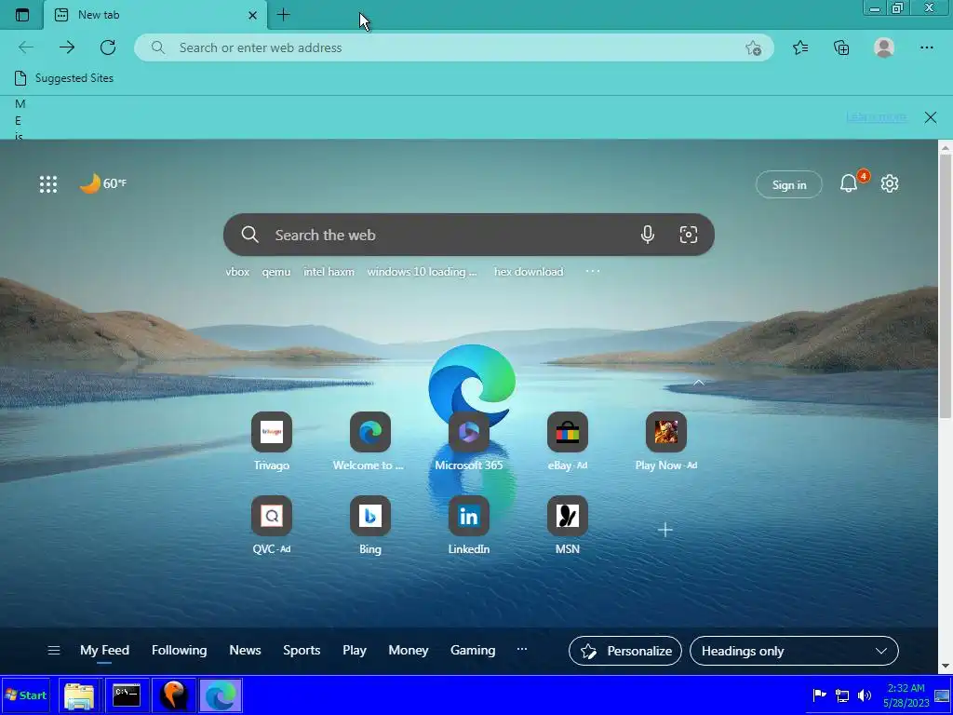Focus the address bar
The image size is (953, 715).
[453, 47]
